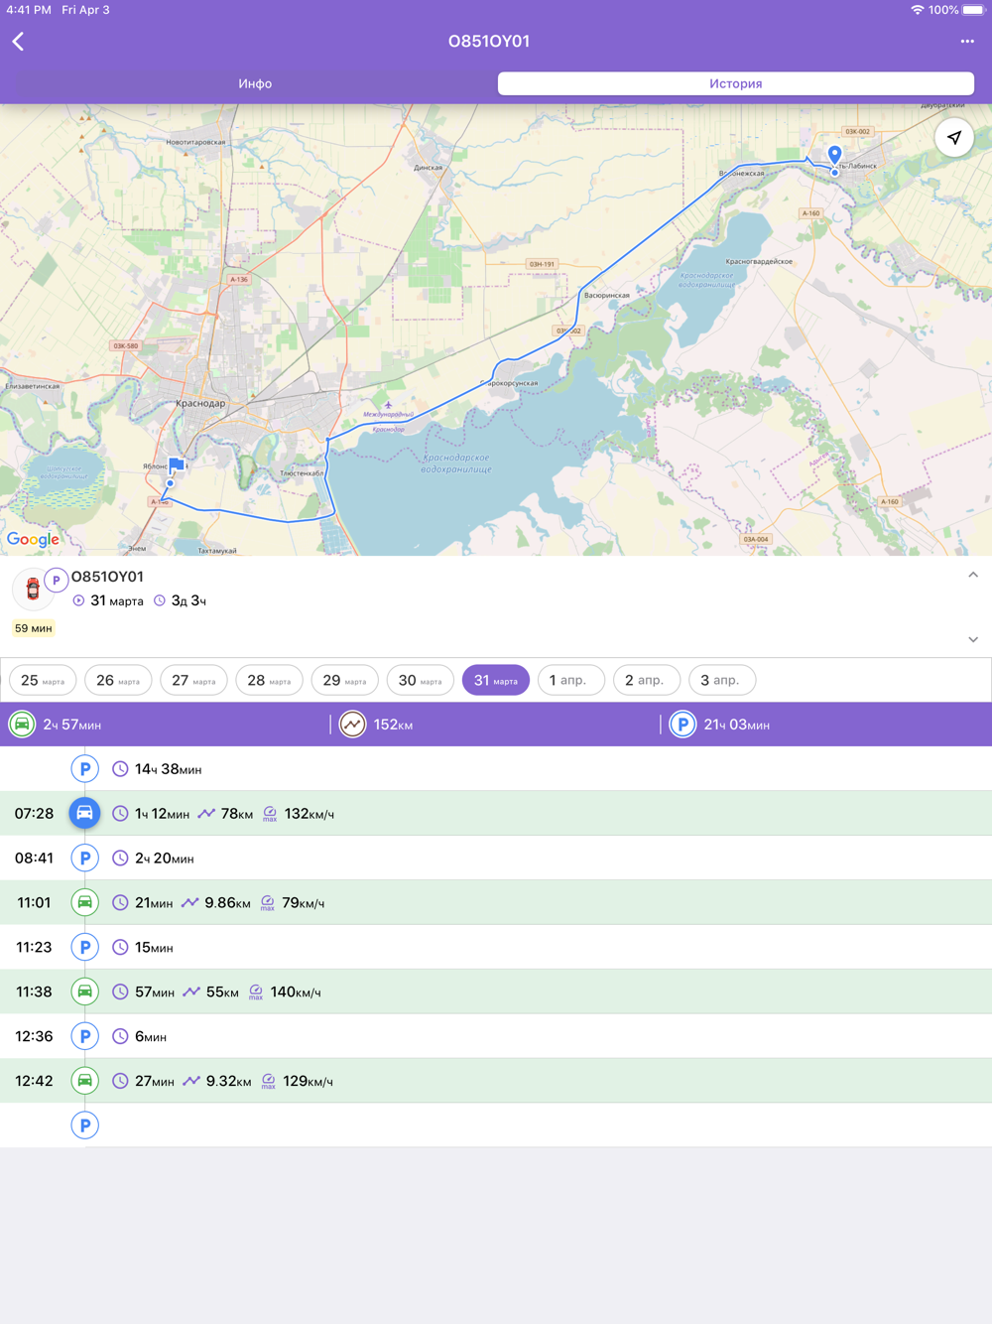Tap the green car icon of 11:38 trip
Screen dimensions: 992x1324
[x=84, y=992]
